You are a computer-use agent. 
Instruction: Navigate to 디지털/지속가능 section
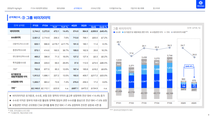click(x=115, y=8)
